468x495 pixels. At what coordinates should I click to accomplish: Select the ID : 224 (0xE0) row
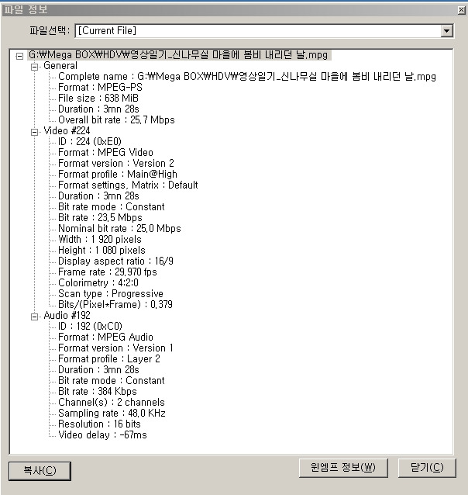(x=90, y=142)
